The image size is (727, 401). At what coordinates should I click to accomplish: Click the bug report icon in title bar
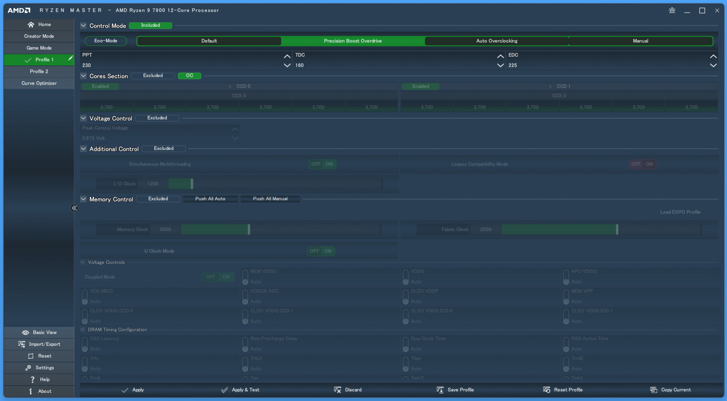click(x=672, y=11)
